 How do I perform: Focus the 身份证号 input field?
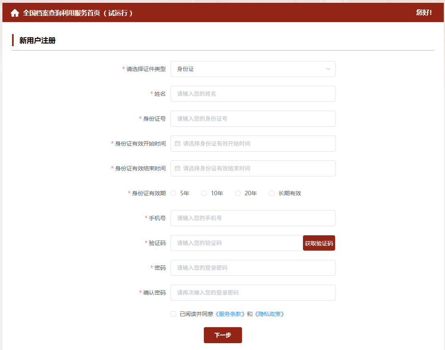coord(253,119)
